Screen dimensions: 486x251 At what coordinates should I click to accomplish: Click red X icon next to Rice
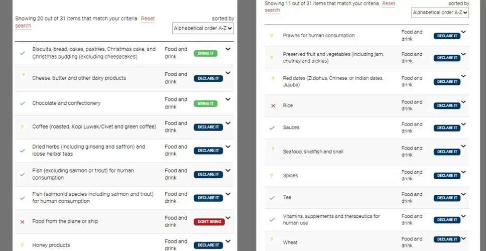coord(273,105)
